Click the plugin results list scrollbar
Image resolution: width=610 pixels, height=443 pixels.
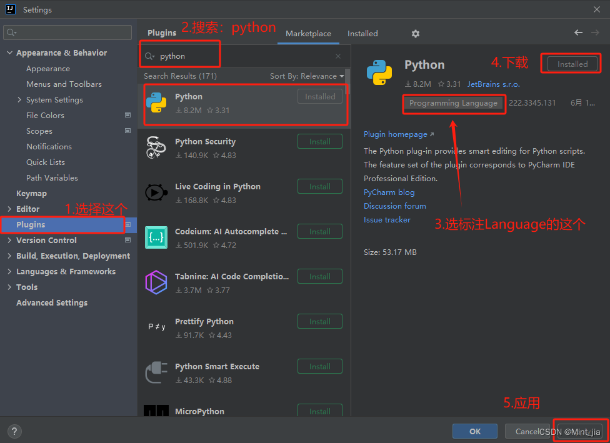click(347, 82)
